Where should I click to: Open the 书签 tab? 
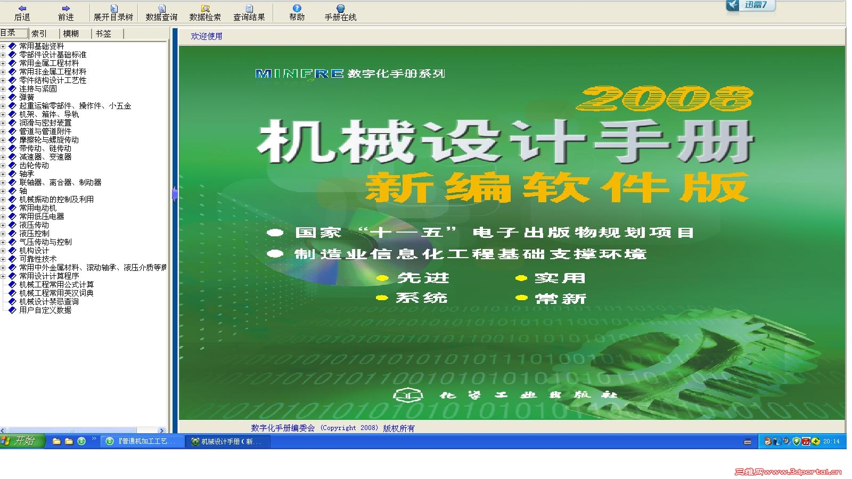[104, 33]
